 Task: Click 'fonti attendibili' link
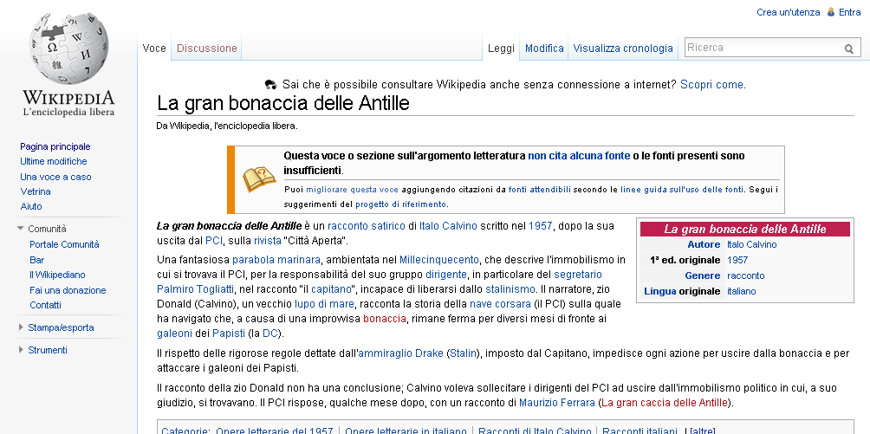tap(539, 189)
